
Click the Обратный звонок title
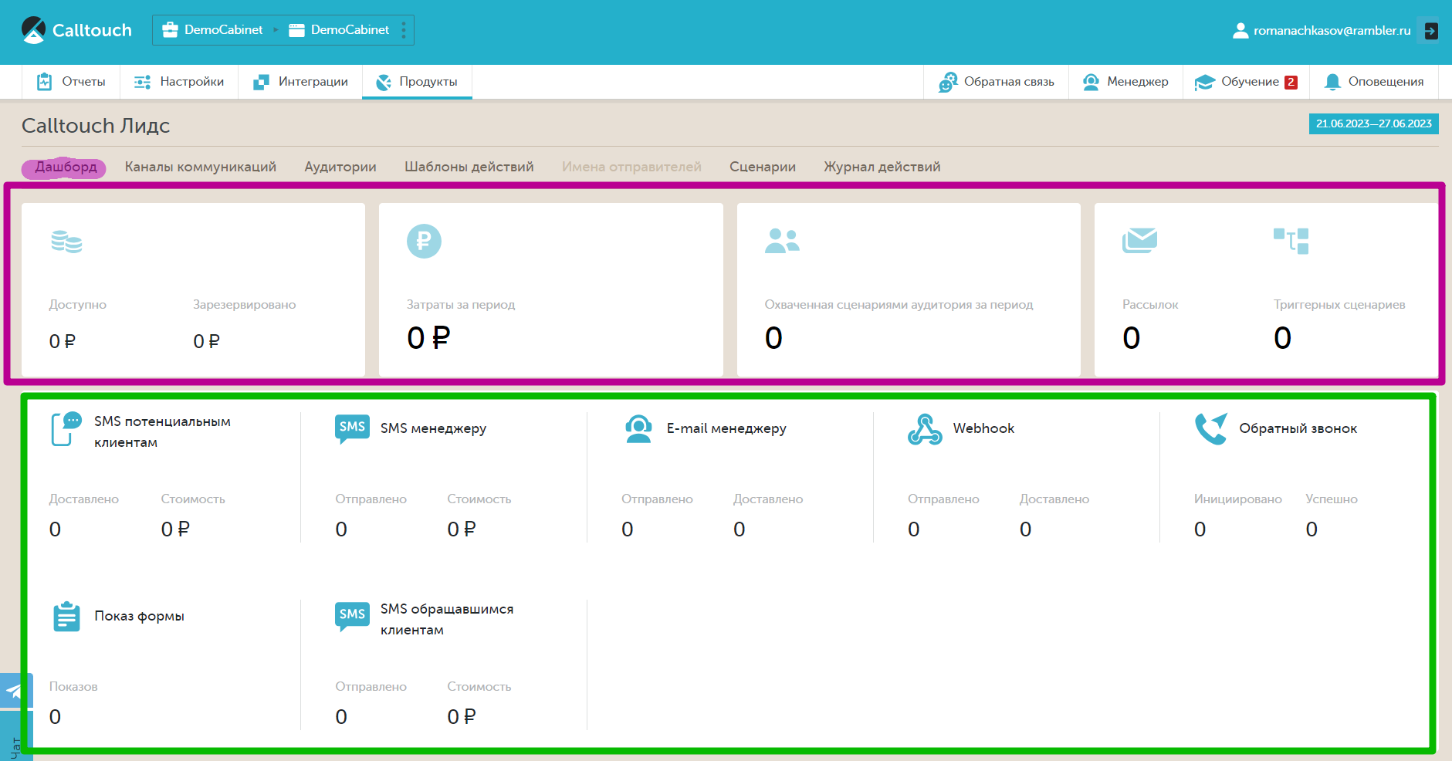coord(1298,428)
